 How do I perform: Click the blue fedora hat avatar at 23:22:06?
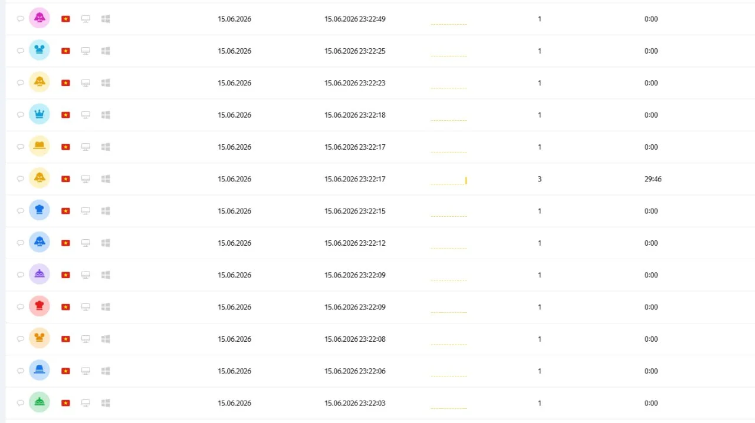click(x=40, y=371)
